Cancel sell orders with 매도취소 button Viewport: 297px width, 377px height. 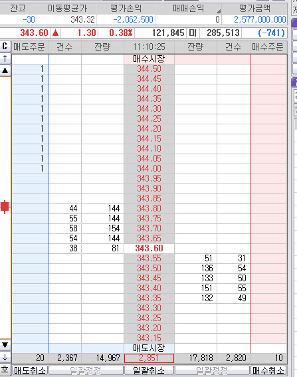click(x=30, y=370)
